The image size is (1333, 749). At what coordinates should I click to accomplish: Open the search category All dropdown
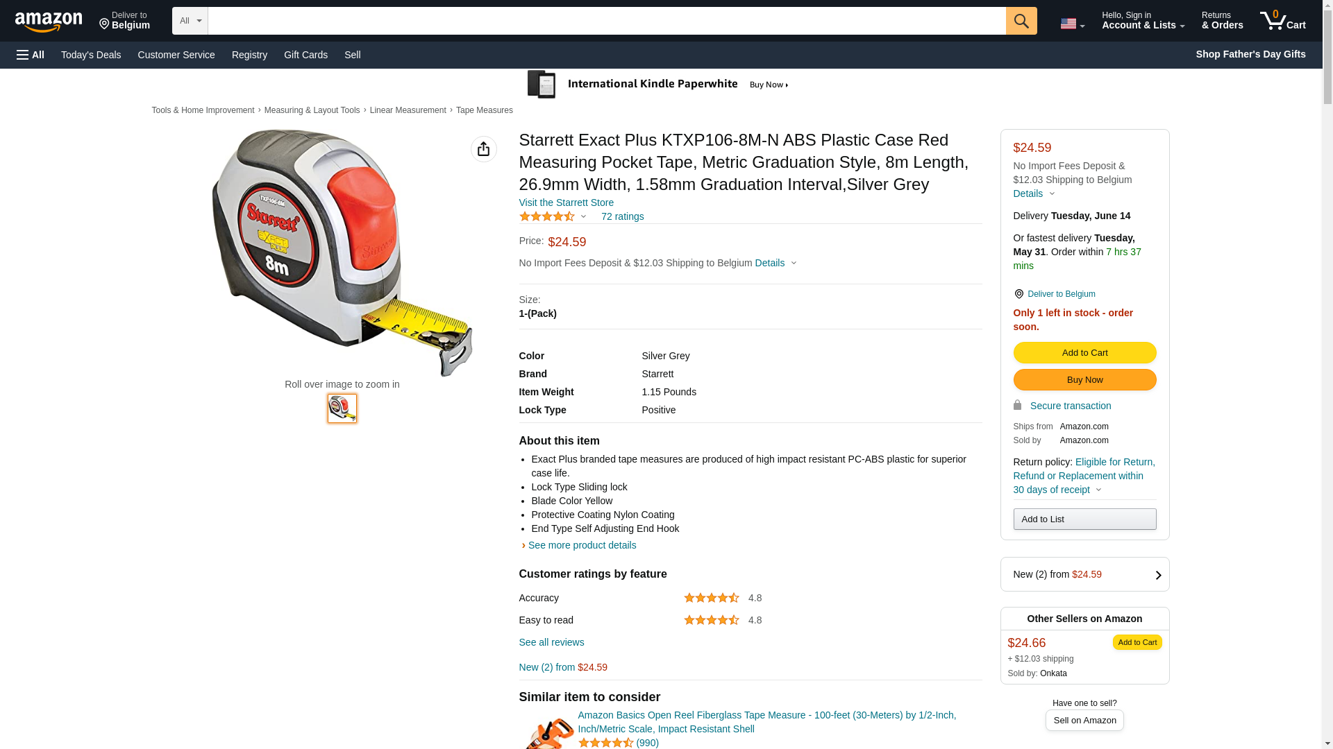(x=190, y=21)
